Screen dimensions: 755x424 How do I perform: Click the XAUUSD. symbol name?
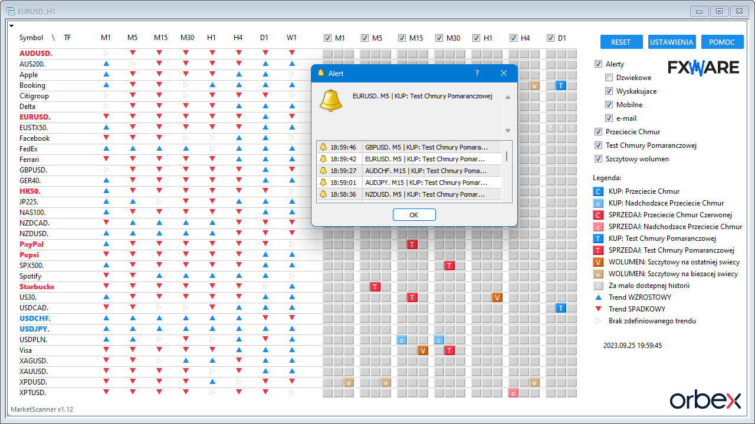pyautogui.click(x=33, y=372)
